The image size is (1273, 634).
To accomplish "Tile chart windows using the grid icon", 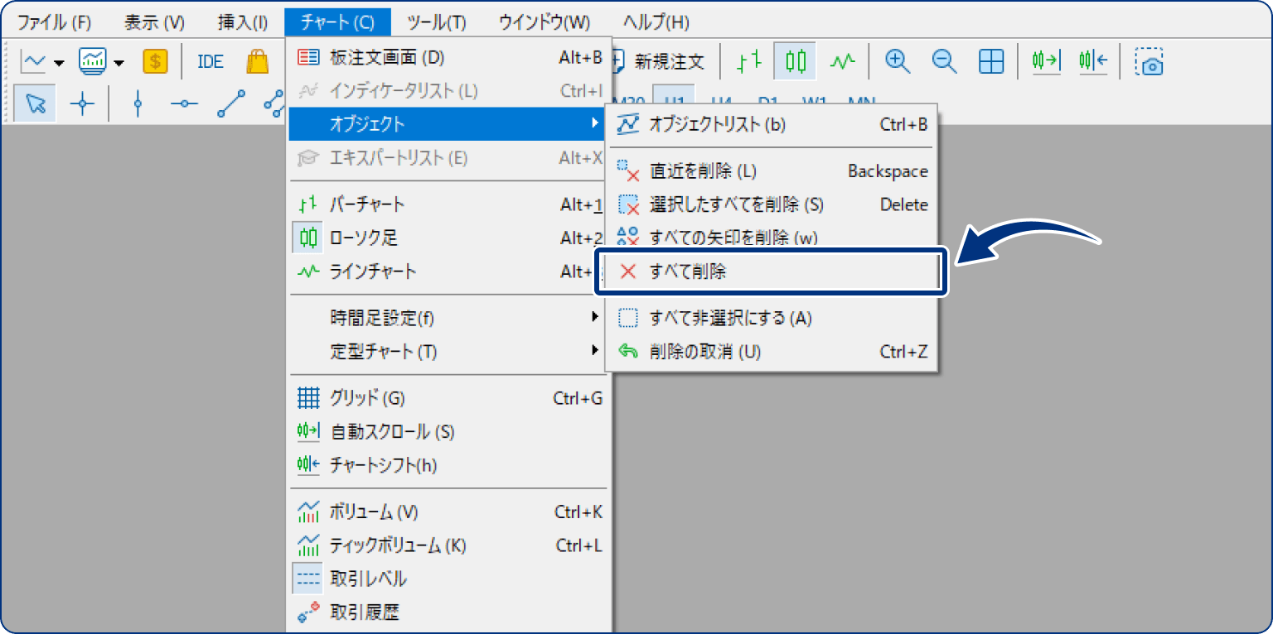I will [990, 60].
